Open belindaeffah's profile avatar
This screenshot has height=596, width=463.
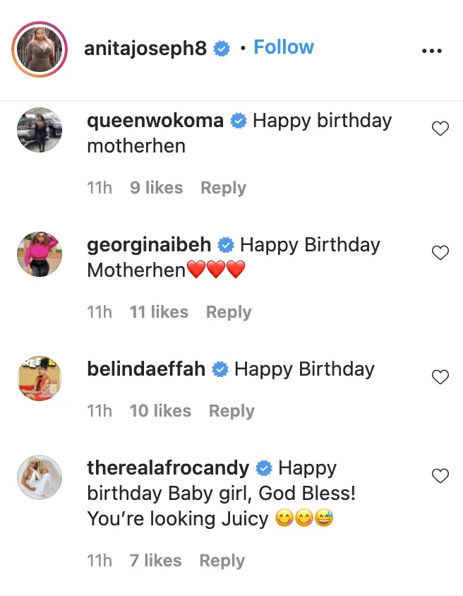pyautogui.click(x=40, y=379)
